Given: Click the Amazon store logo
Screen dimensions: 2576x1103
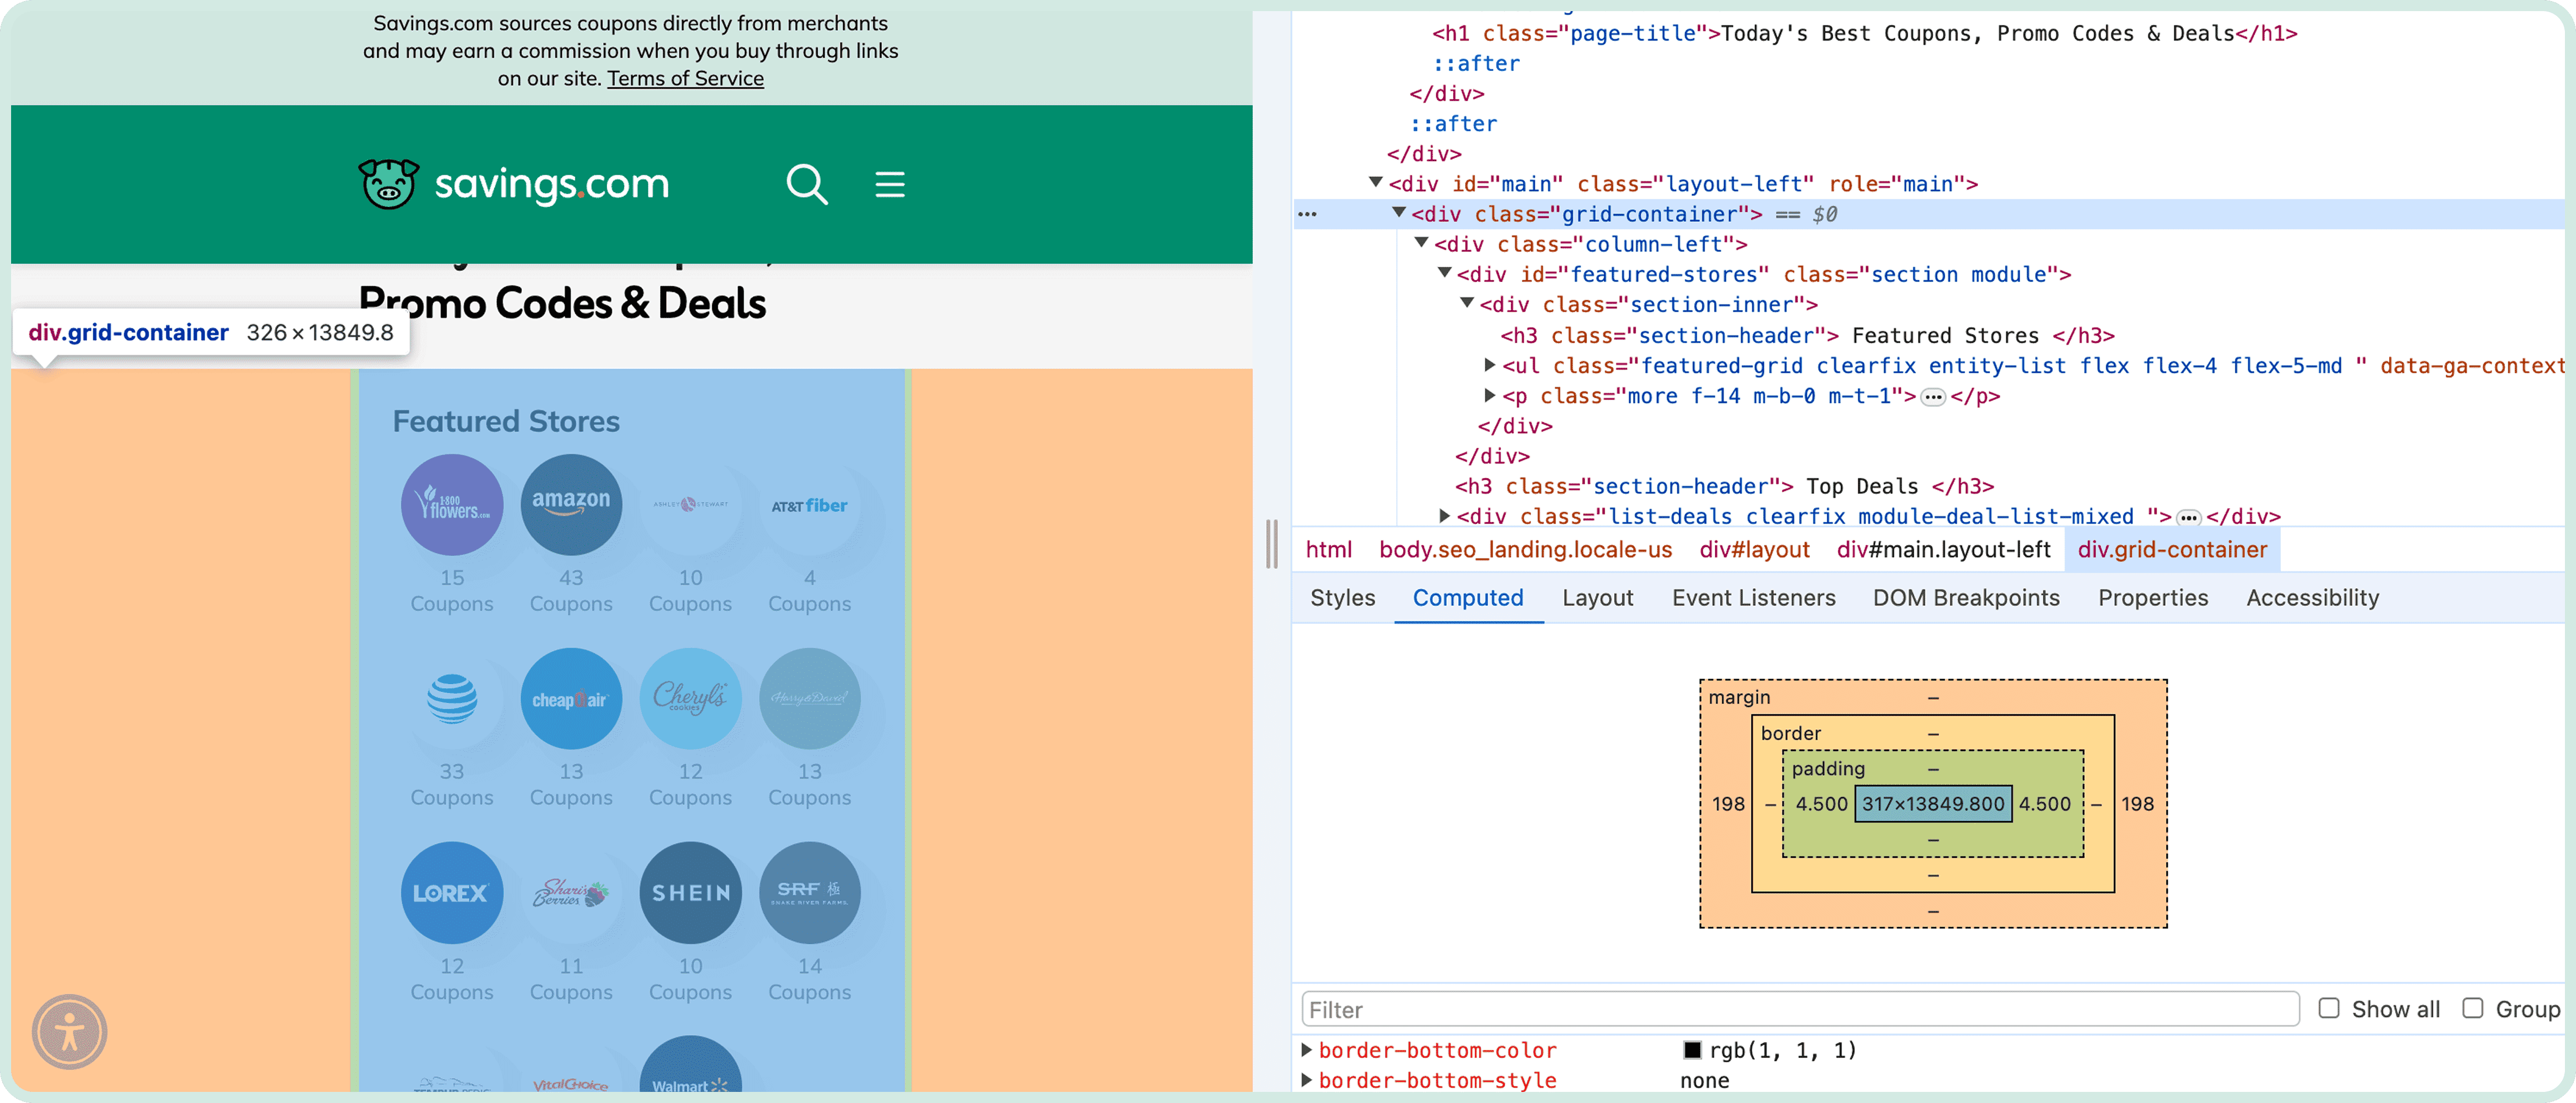Looking at the screenshot, I should pos(570,505).
